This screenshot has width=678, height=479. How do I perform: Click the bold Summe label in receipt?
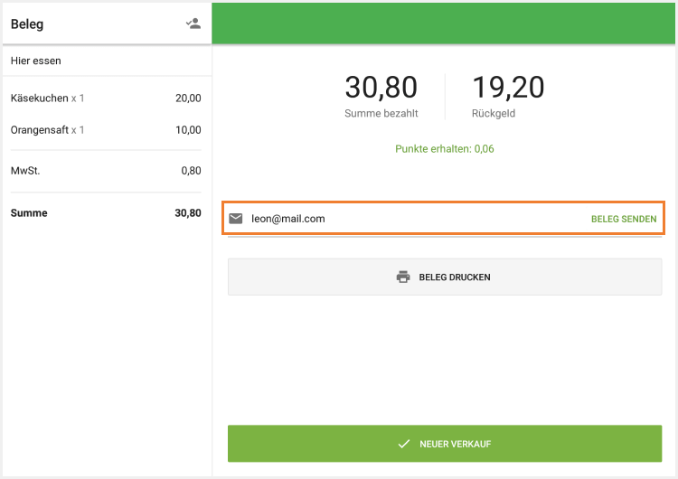(29, 213)
